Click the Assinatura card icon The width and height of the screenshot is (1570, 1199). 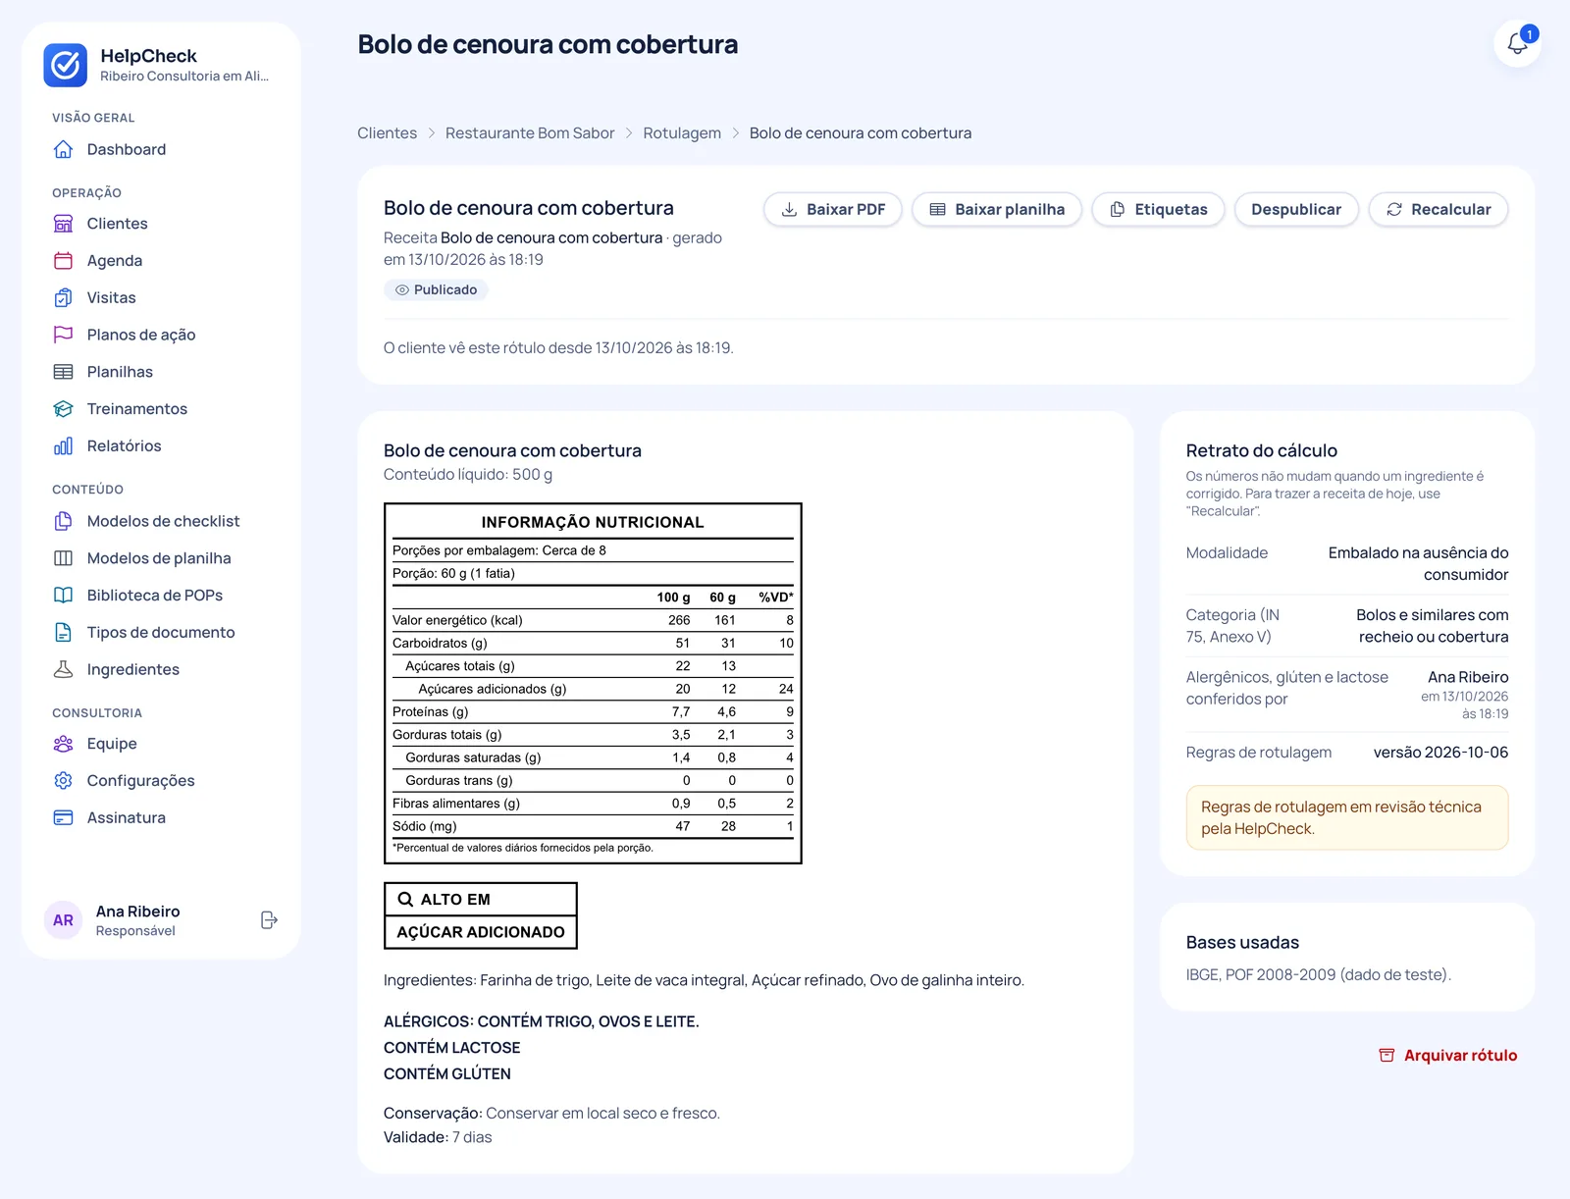63,818
